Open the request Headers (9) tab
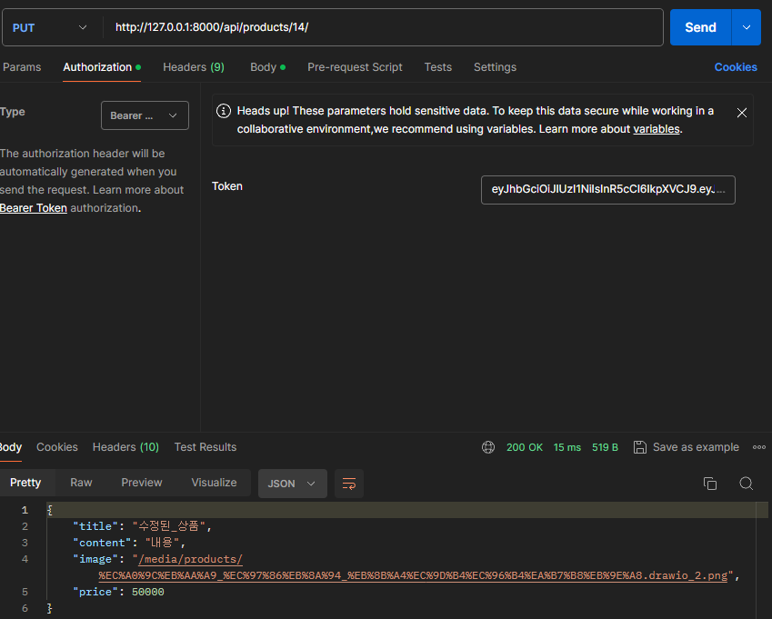The image size is (772, 619). coord(194,67)
